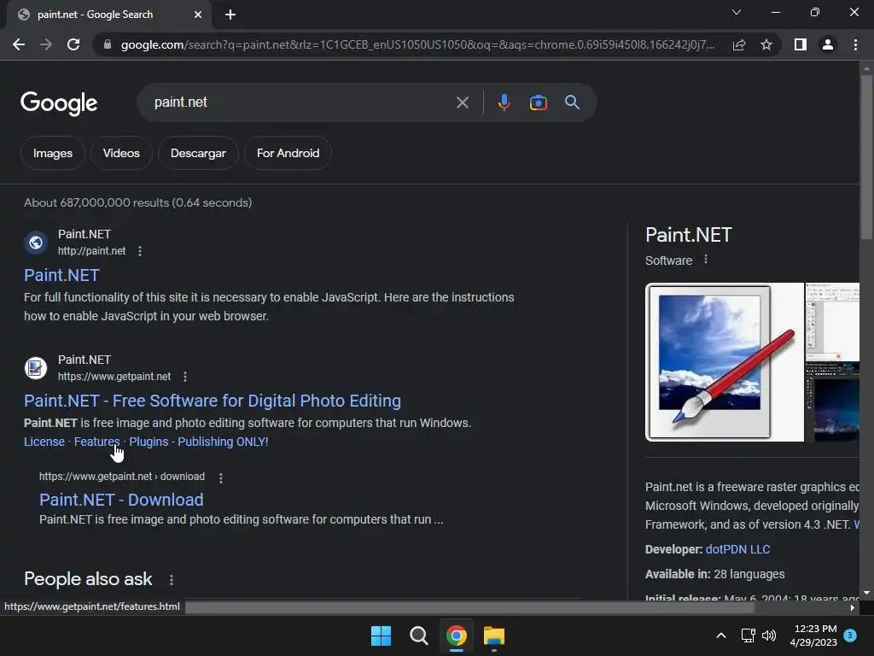Clear the search box with the X
The width and height of the screenshot is (874, 656).
click(462, 102)
